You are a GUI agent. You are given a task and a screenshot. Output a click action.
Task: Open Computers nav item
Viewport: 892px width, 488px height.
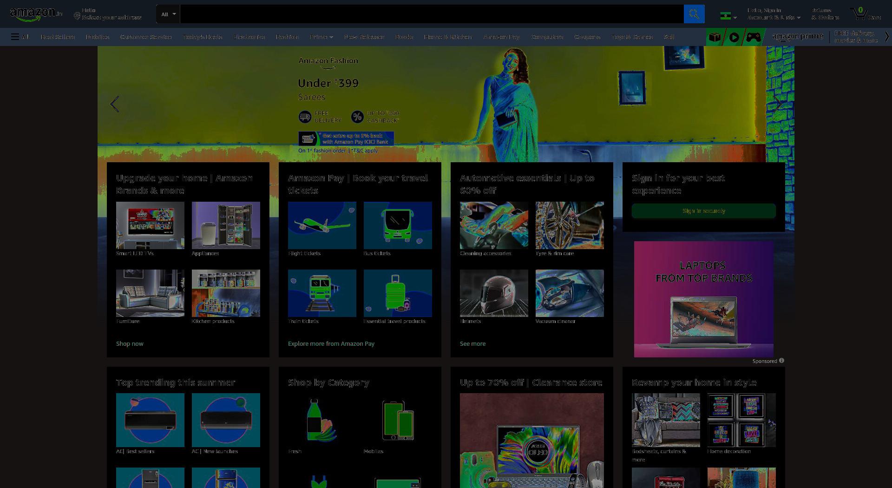(547, 37)
